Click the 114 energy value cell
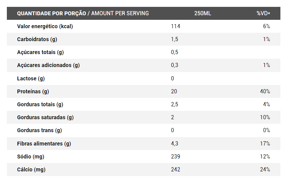 pyautogui.click(x=175, y=26)
